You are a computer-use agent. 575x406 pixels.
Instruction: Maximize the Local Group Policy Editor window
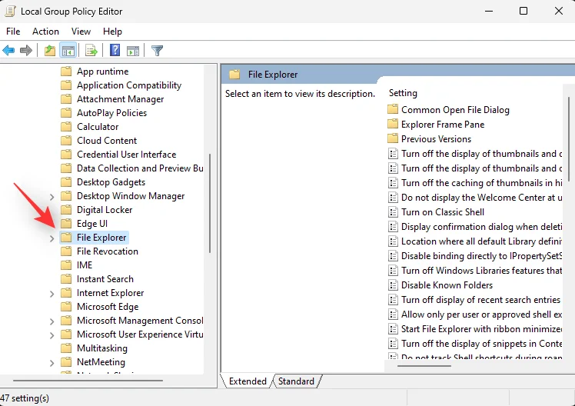[x=523, y=11]
